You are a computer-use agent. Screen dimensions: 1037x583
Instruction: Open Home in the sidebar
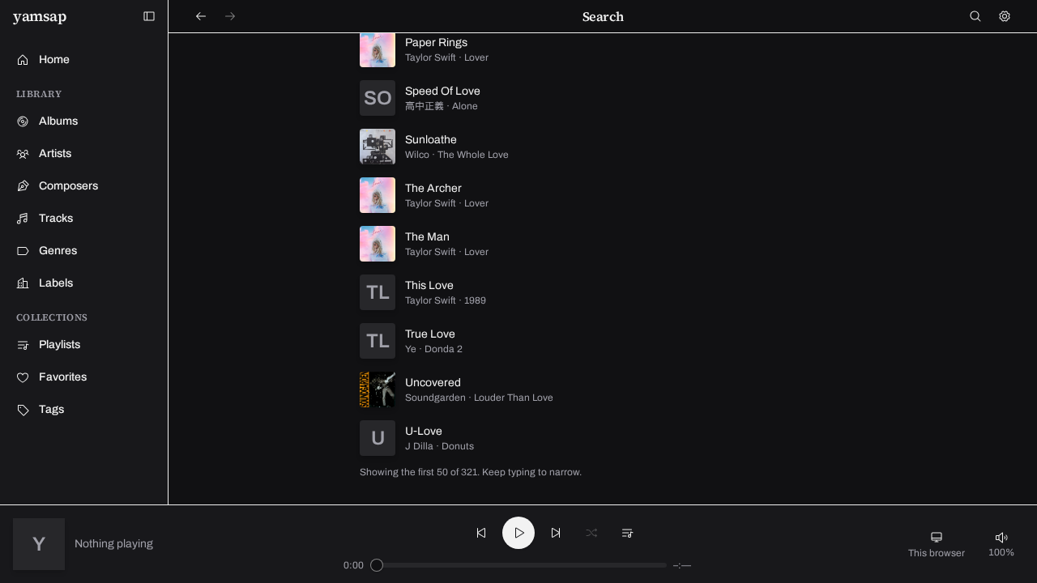pyautogui.click(x=84, y=60)
